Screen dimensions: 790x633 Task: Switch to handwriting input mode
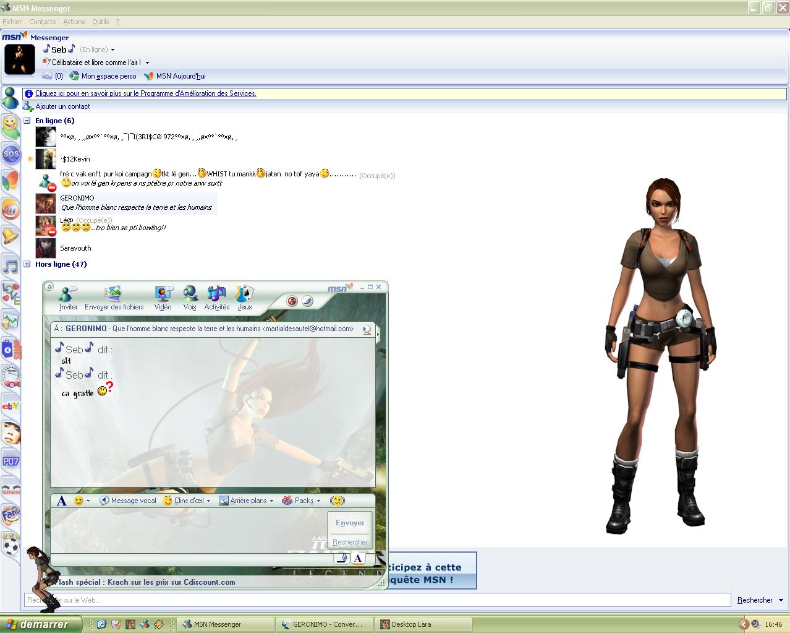pyautogui.click(x=342, y=558)
